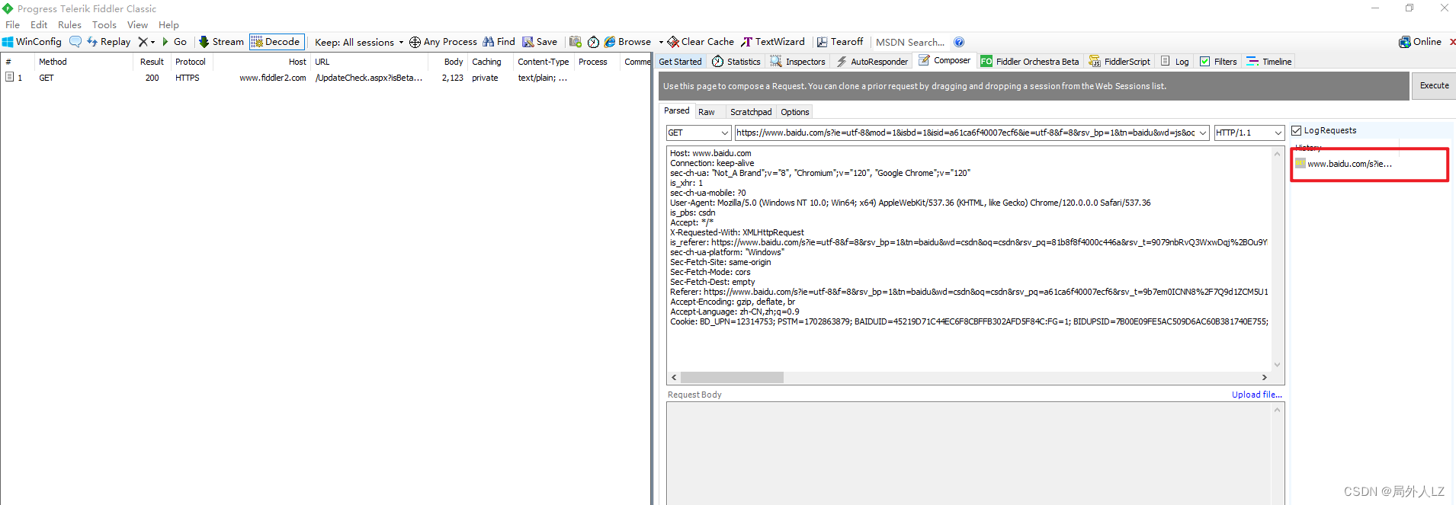Expand the Browse dropdown arrow
The image size is (1456, 505).
pos(661,42)
